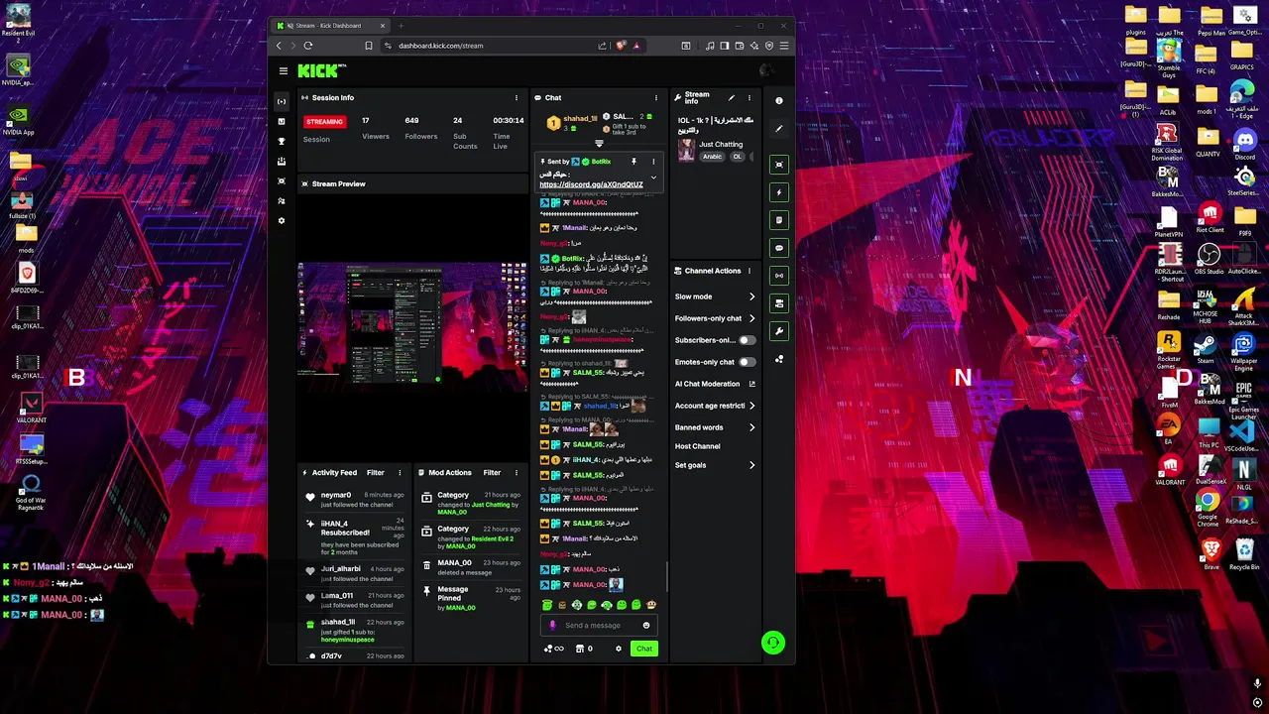Click the green headset support button
The width and height of the screenshot is (1269, 714).
[x=773, y=643]
